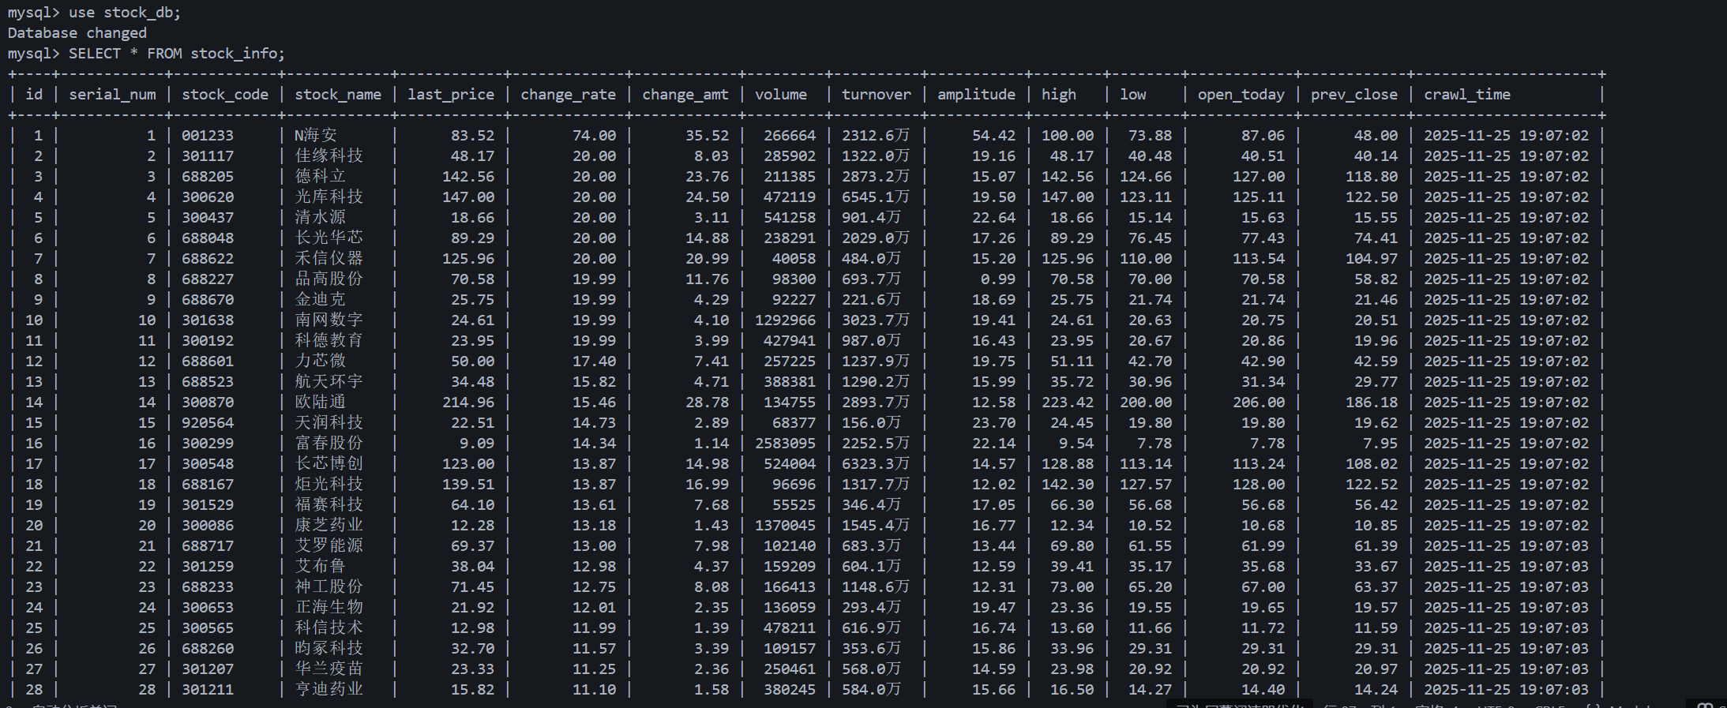The width and height of the screenshot is (1727, 708).
Task: Select the stock name '清水源'
Action: click(x=321, y=218)
